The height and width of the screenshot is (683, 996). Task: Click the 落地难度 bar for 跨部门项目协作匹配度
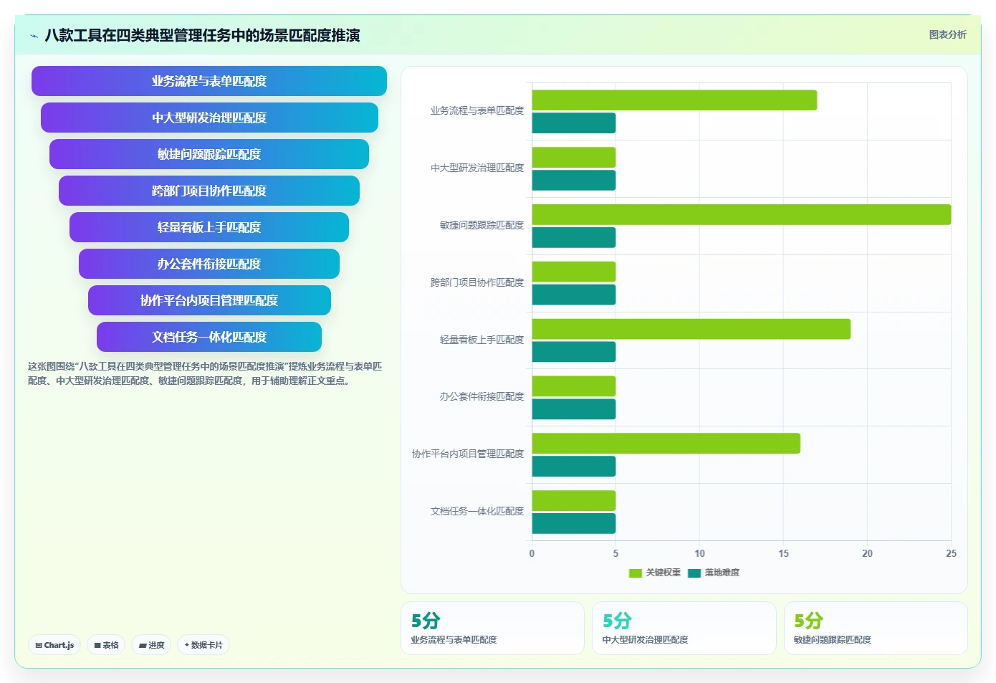(x=573, y=295)
